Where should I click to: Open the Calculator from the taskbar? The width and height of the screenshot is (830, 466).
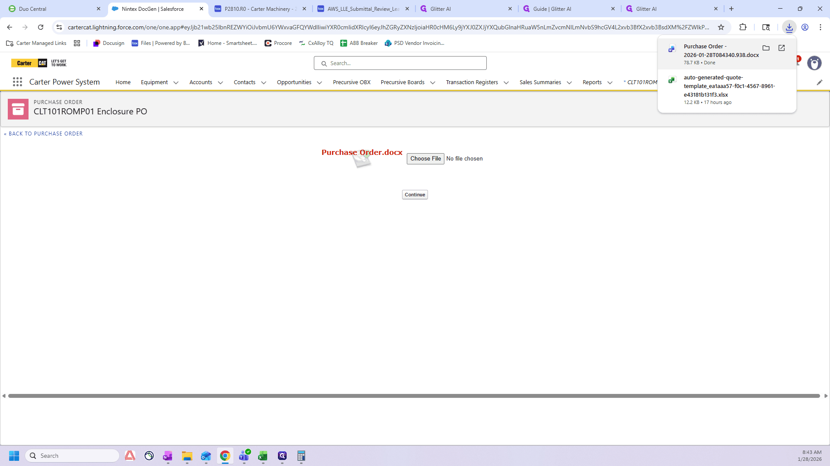click(301, 456)
